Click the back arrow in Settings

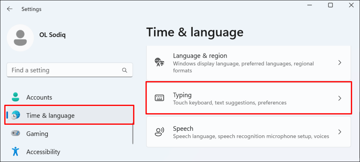click(x=9, y=9)
